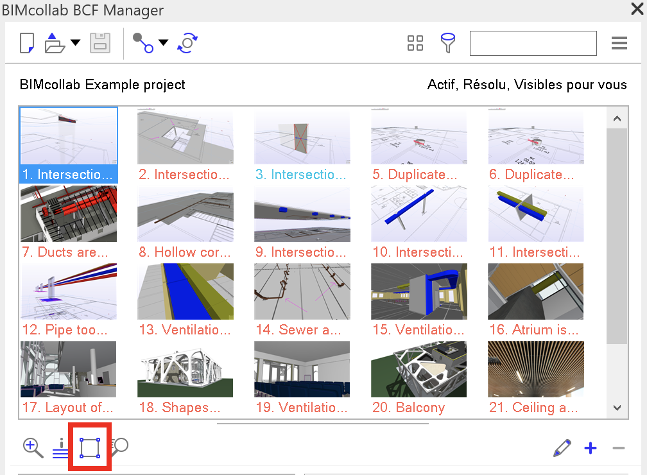Click the select components rectangle icon

click(90, 448)
